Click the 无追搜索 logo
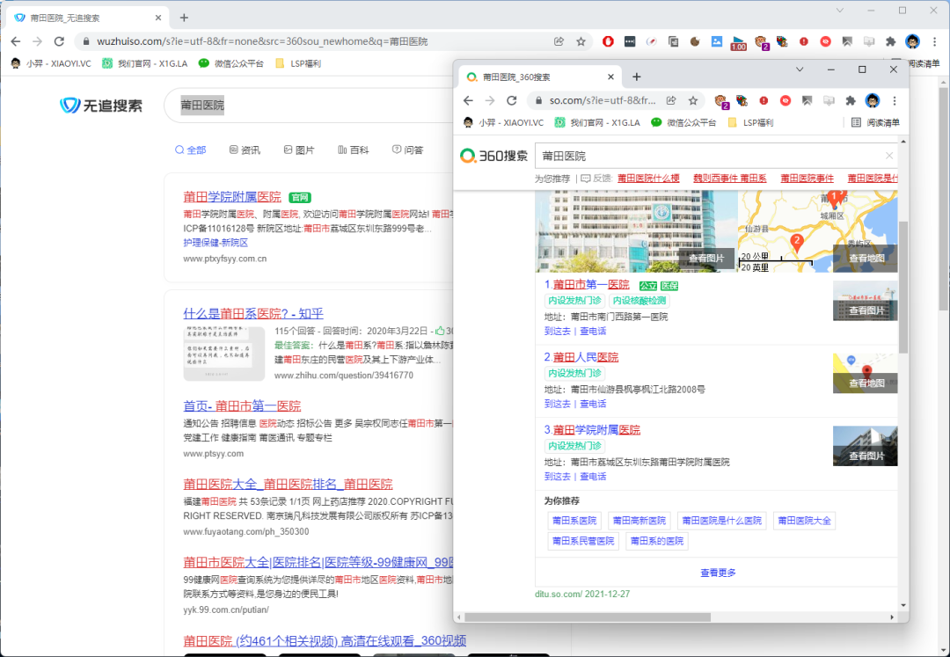The image size is (950, 657). coord(101,106)
